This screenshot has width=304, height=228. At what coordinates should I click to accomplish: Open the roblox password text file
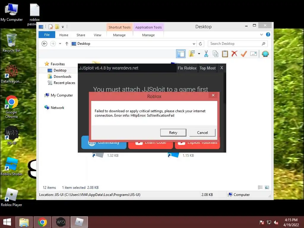pyautogui.click(x=34, y=14)
